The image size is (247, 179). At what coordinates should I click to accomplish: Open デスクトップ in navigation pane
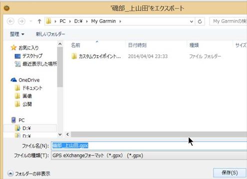[x=32, y=56]
